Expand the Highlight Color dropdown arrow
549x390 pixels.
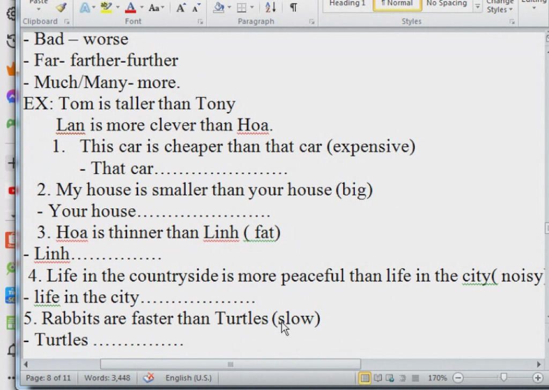(117, 8)
